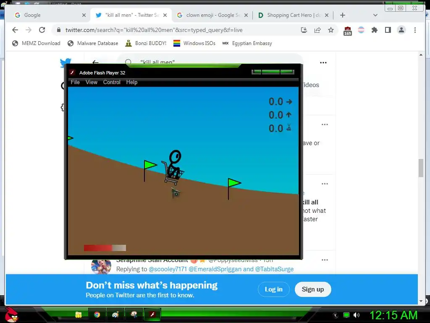Open Flash Player Control menu
The image size is (430, 323).
[112, 82]
